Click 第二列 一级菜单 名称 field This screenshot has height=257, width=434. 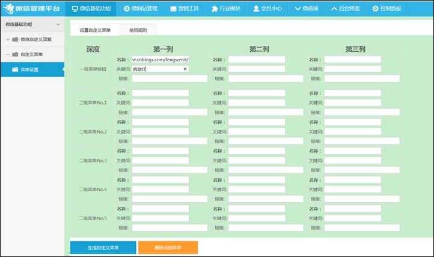[257, 60]
